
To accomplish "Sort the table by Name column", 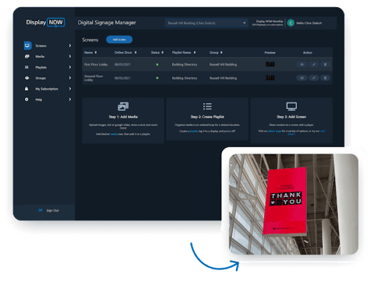I will pyautogui.click(x=90, y=53).
